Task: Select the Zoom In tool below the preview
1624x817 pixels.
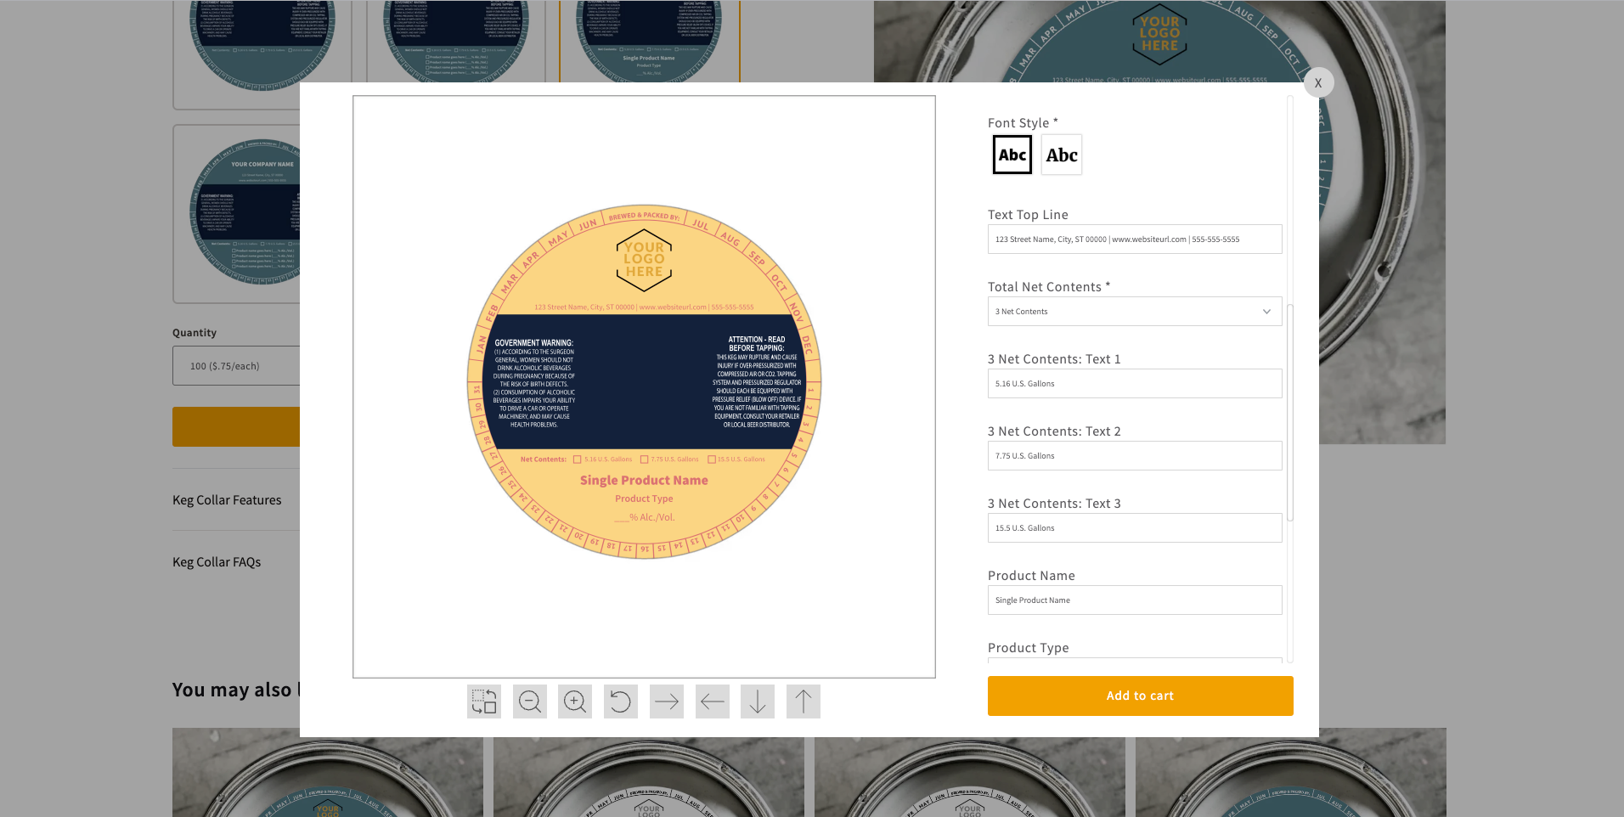Action: pos(575,701)
